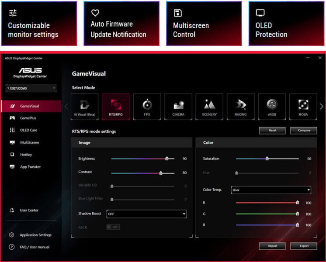Toggle the ASCR off switch
The image size is (326, 262).
(113, 227)
